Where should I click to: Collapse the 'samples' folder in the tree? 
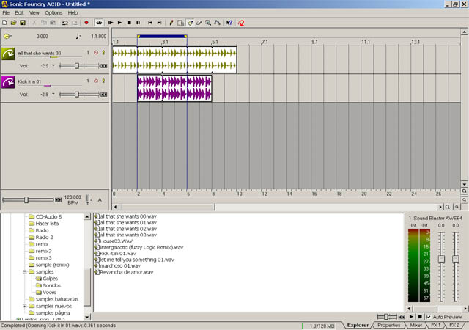(25, 272)
